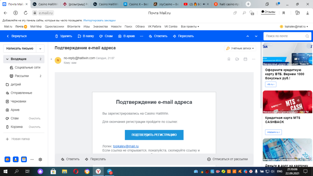Open Windows Start menu
The height and width of the screenshot is (176, 313).
tap(5, 171)
